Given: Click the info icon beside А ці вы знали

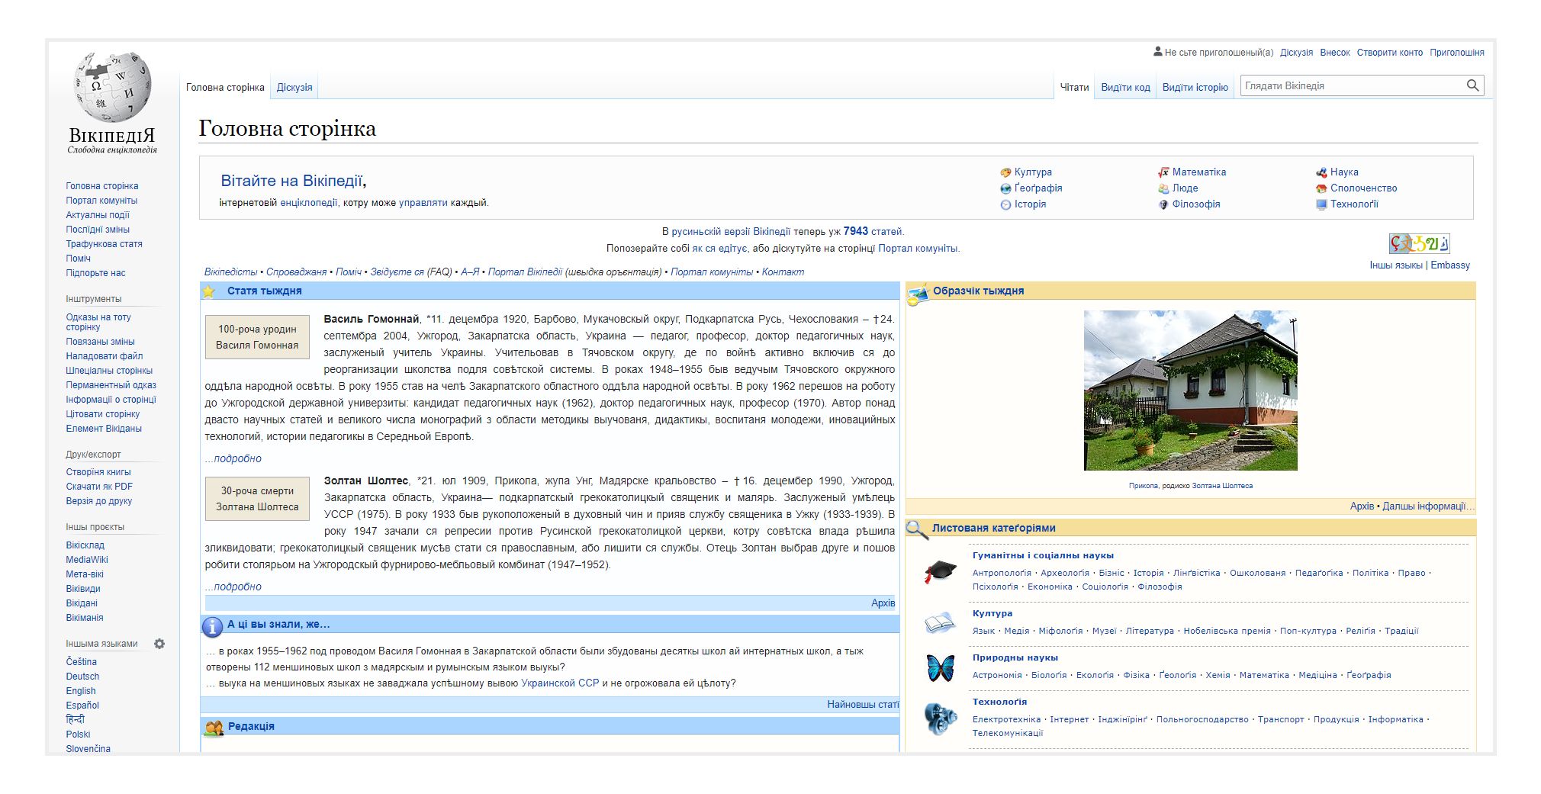Looking at the screenshot, I should [212, 627].
